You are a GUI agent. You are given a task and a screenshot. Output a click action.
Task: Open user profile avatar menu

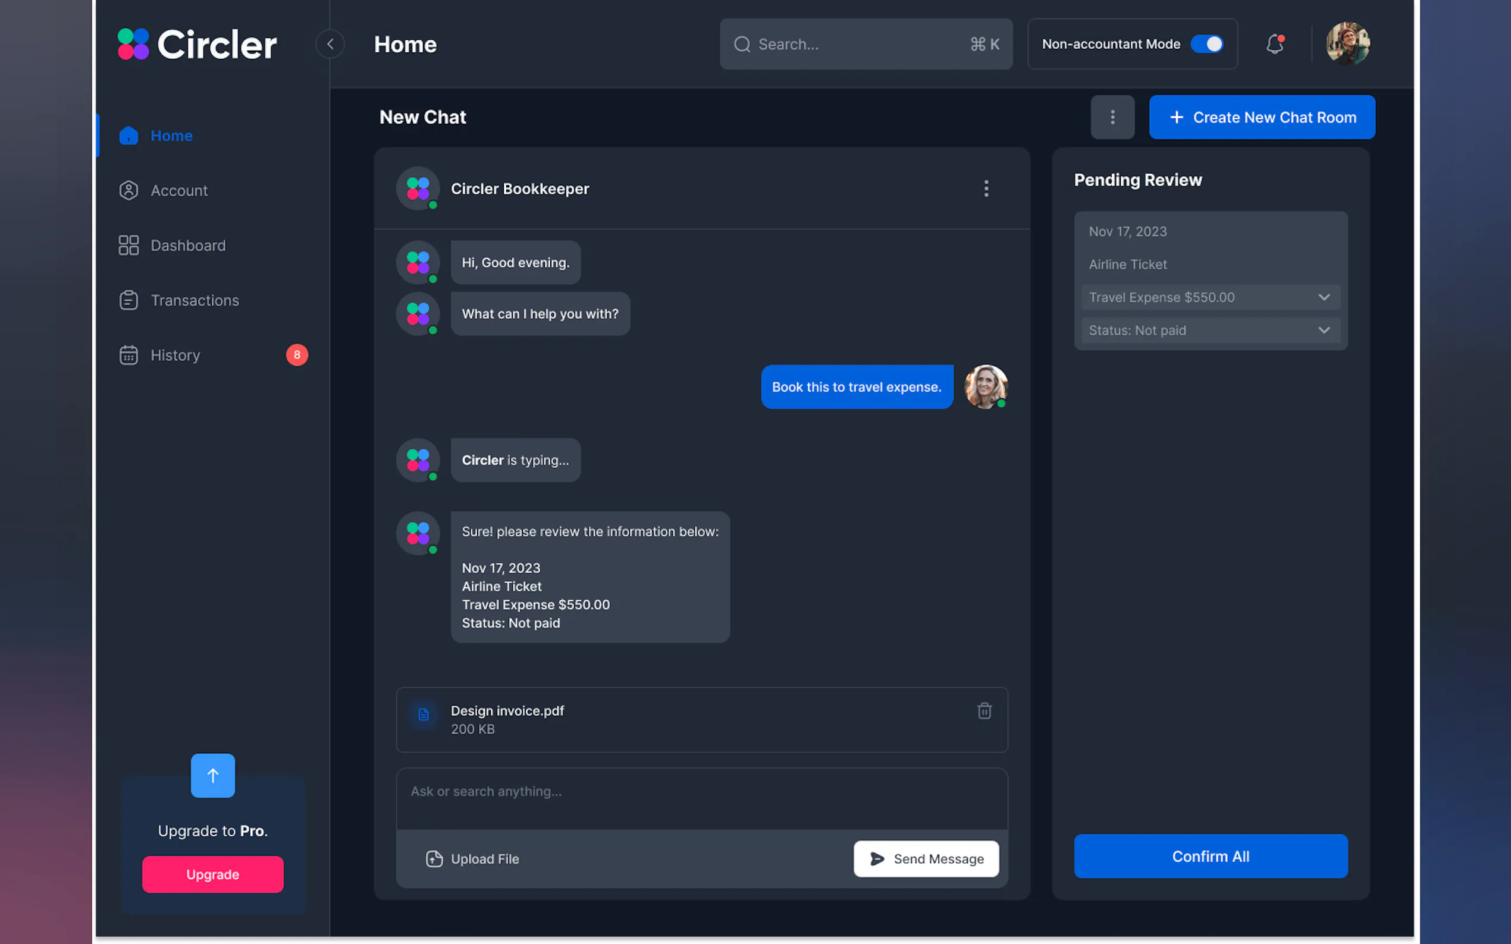(x=1347, y=45)
